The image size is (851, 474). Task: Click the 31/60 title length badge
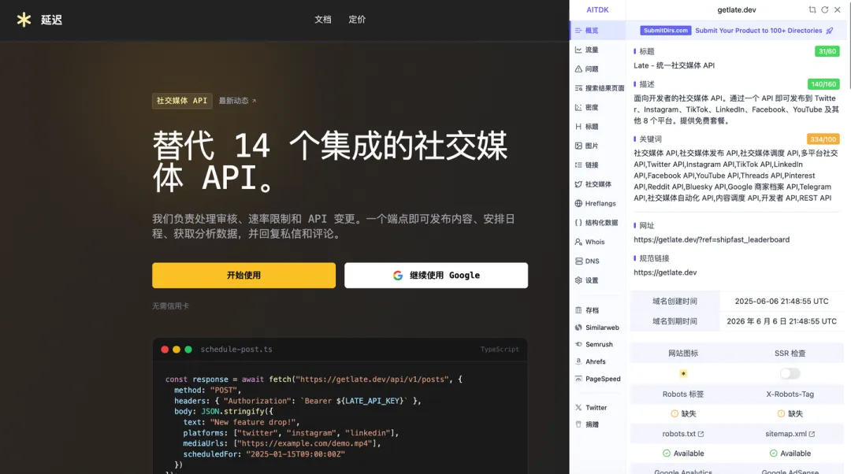tap(827, 51)
